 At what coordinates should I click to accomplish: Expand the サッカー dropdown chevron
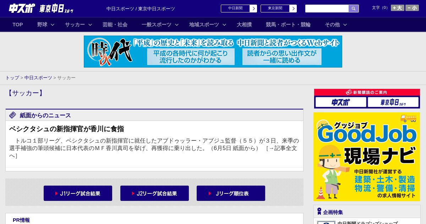pos(90,25)
